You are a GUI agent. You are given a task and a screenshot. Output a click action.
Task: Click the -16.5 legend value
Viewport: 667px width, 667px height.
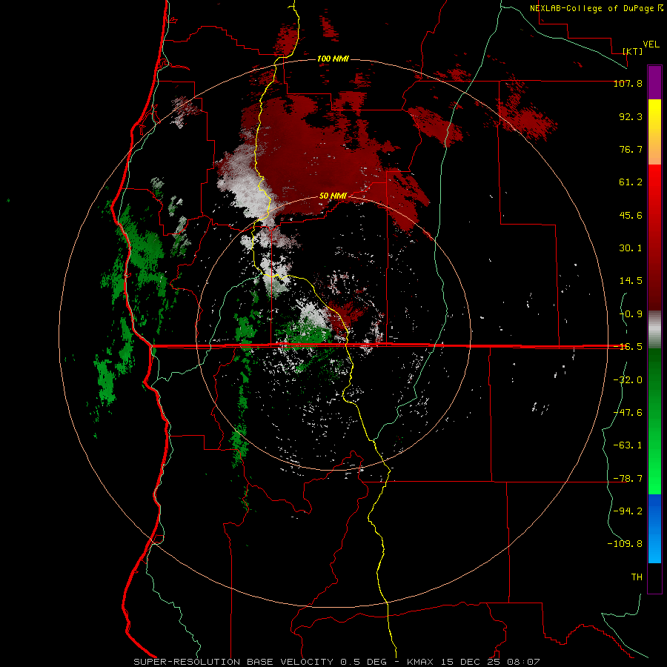[x=628, y=347]
